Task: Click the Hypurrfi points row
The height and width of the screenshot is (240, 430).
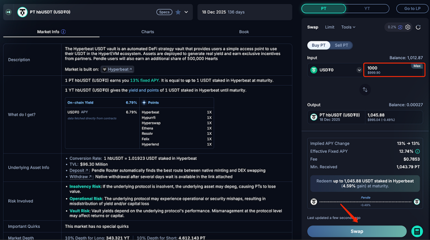Action: (177, 117)
